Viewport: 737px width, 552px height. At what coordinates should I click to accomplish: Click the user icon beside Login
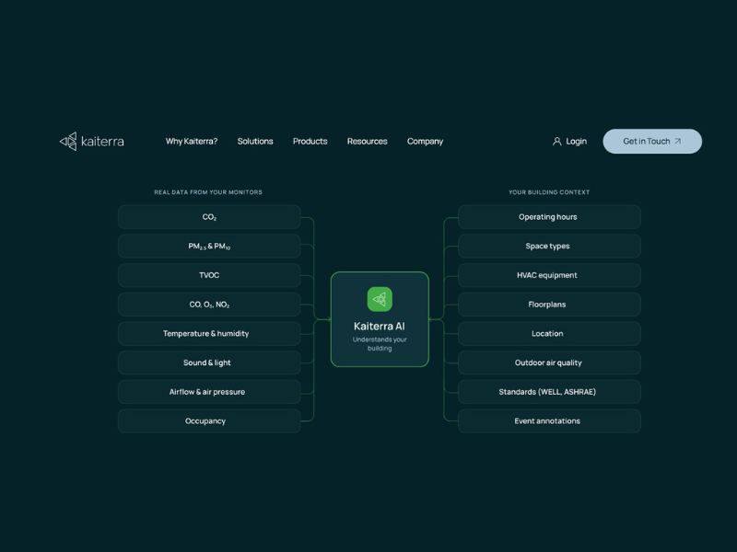[x=557, y=142]
